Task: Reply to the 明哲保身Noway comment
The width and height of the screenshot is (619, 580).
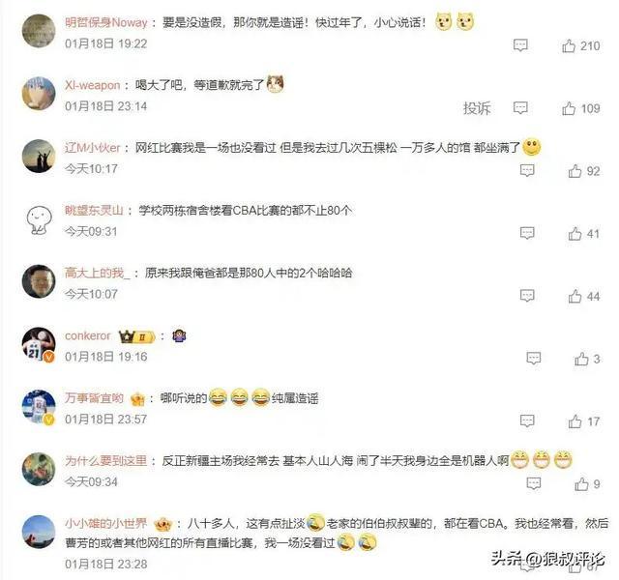Action: [x=520, y=45]
